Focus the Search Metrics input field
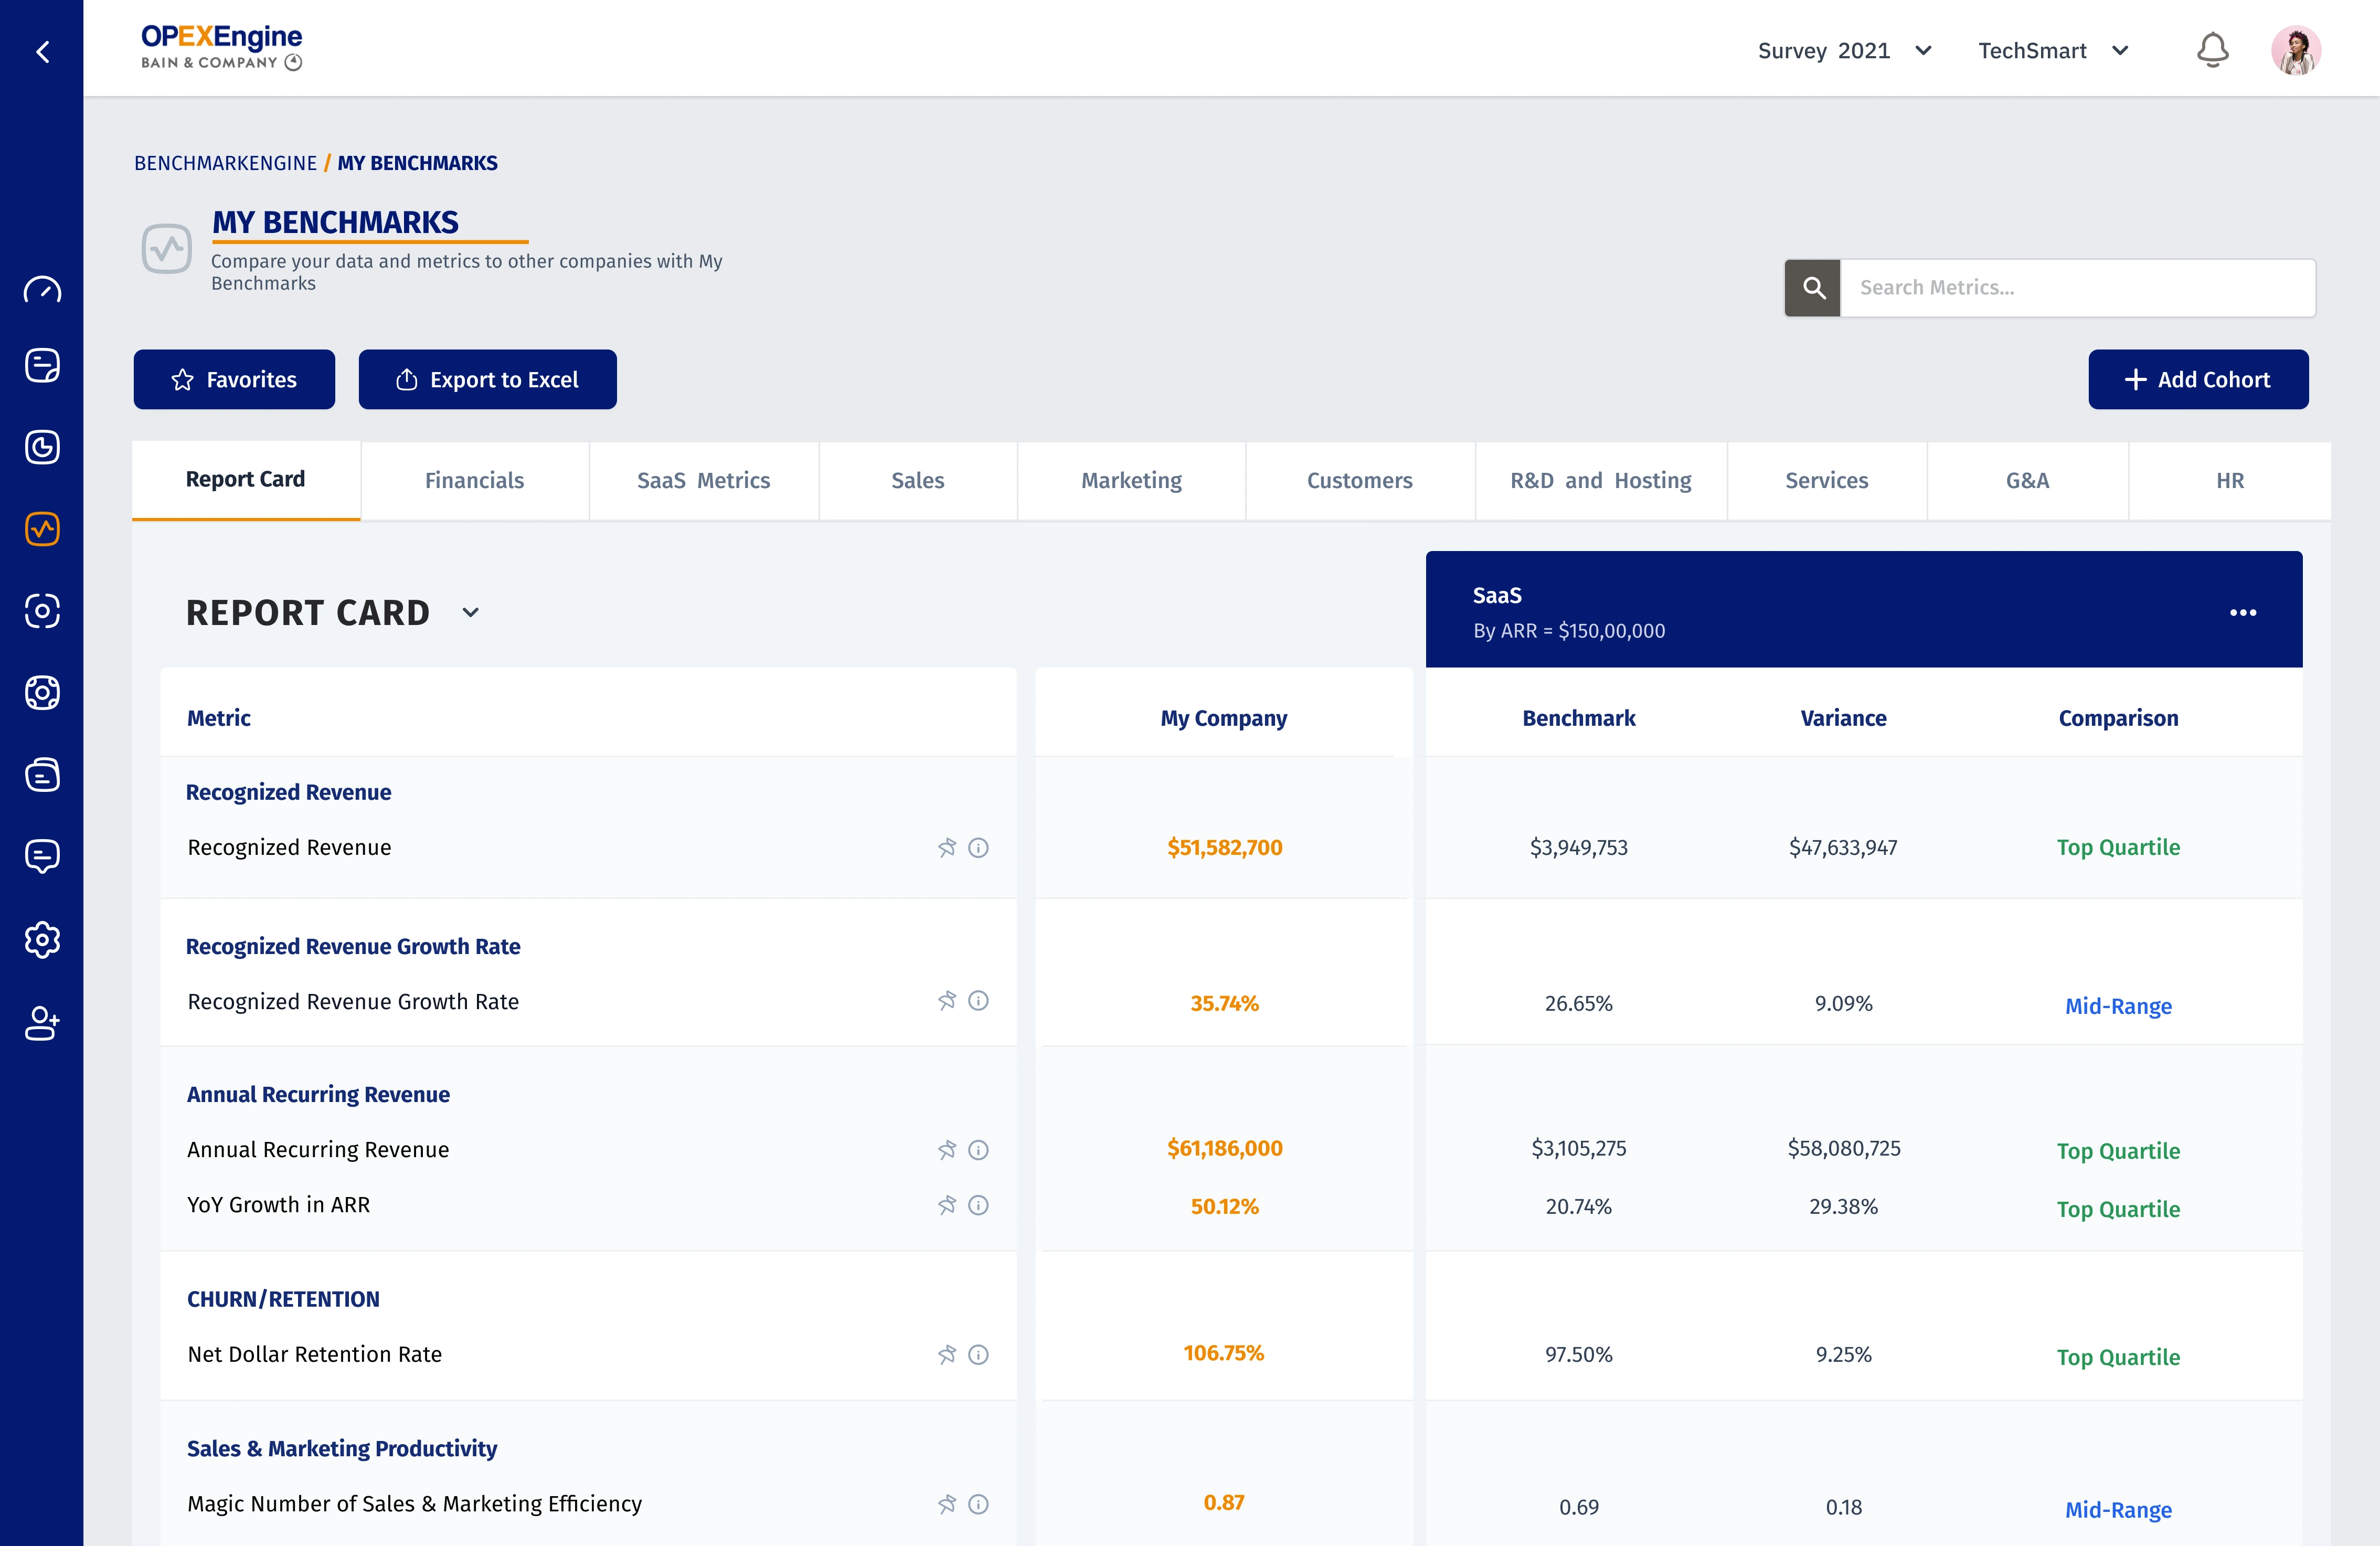The height and width of the screenshot is (1546, 2380). pos(2077,288)
